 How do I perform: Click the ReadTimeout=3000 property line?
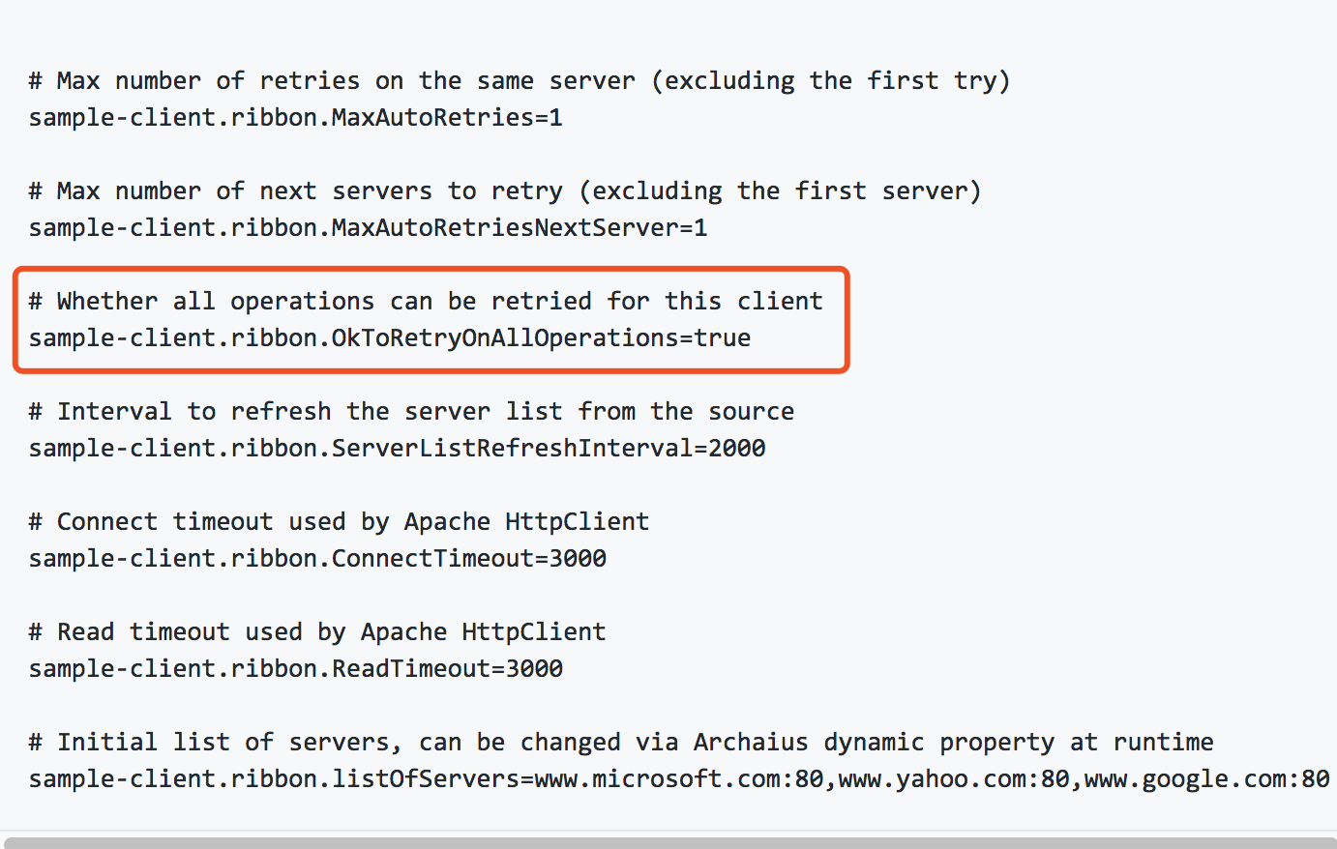pos(295,669)
